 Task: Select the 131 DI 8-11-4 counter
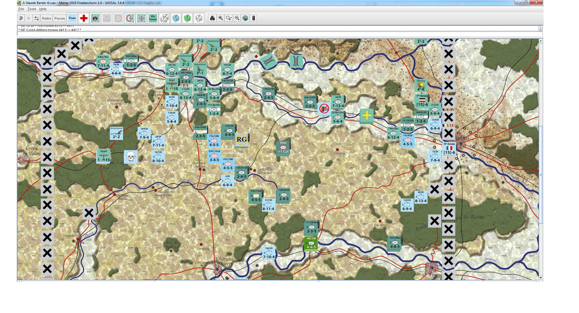click(x=268, y=205)
